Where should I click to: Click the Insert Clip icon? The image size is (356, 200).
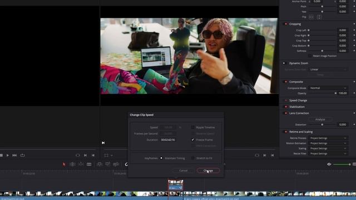(99, 164)
